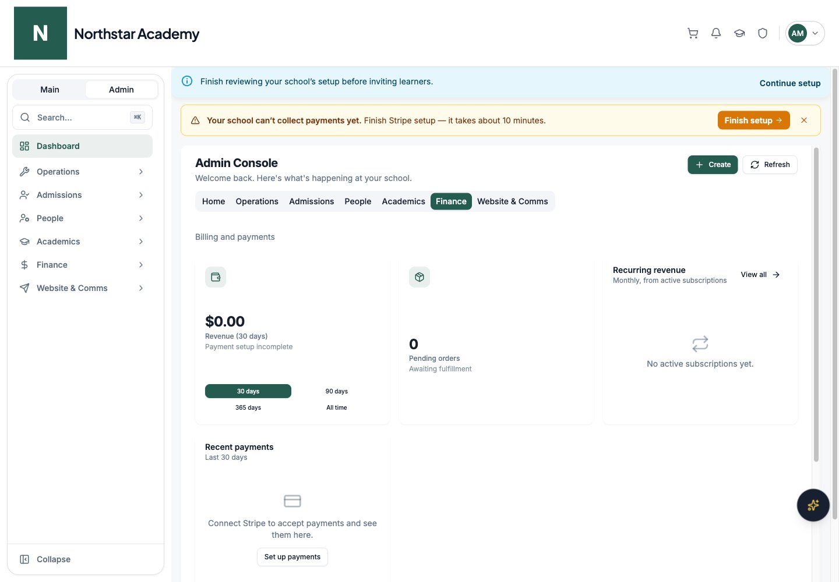
Task: Click the recurring subscriptions loop icon
Action: pyautogui.click(x=700, y=344)
